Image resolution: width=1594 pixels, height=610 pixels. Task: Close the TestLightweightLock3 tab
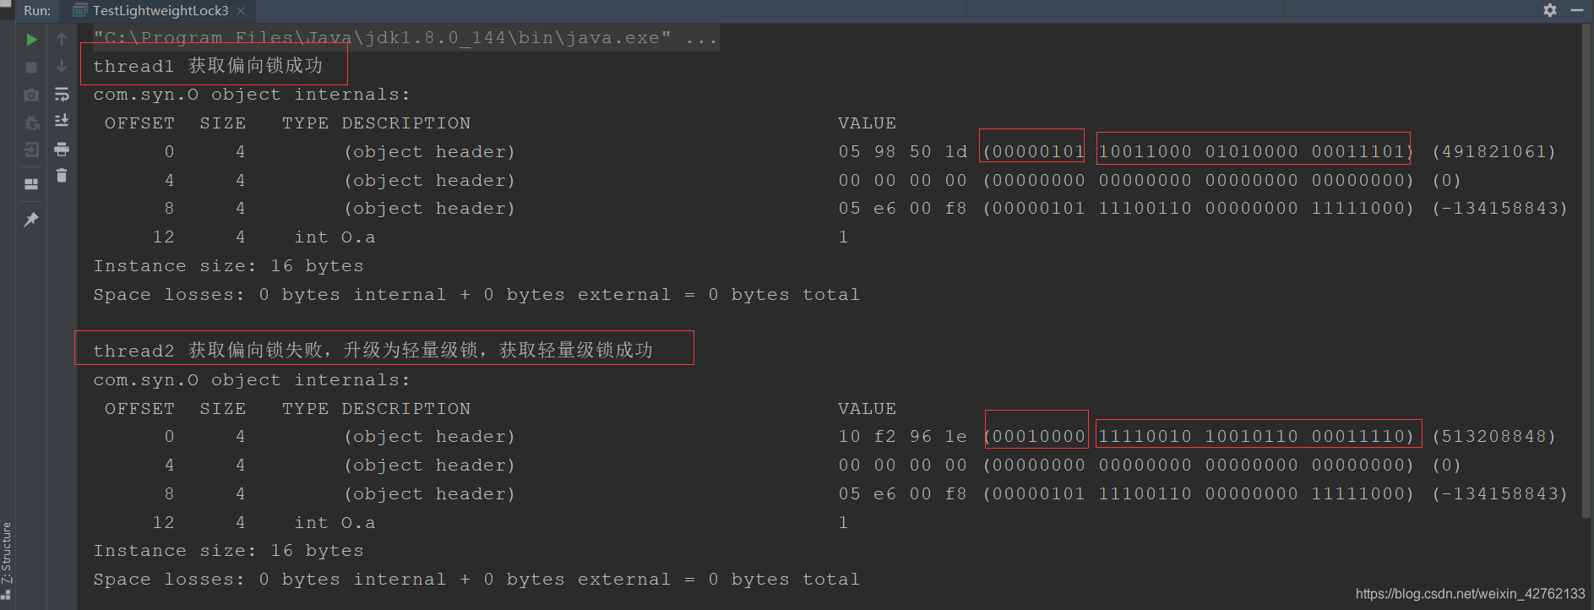(x=241, y=11)
